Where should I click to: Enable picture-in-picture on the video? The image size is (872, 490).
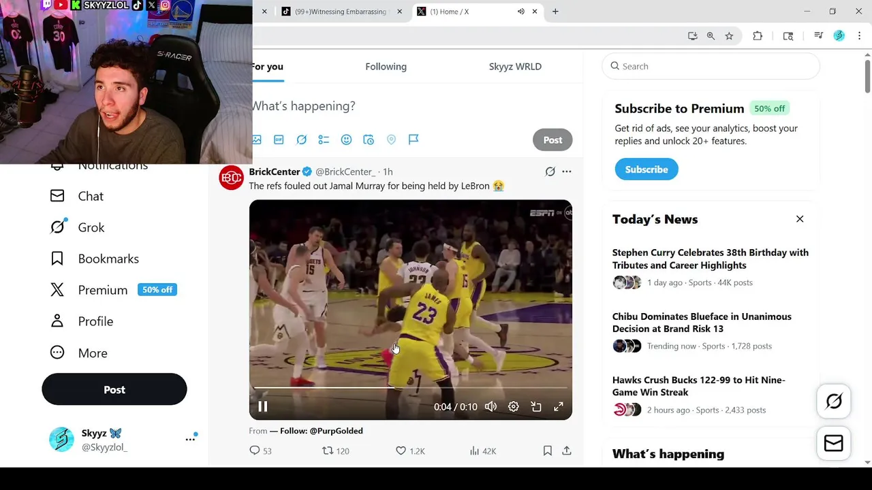tap(536, 407)
